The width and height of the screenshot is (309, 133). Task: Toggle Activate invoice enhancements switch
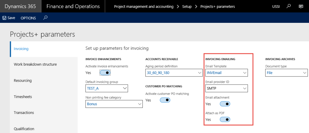[x=105, y=73]
